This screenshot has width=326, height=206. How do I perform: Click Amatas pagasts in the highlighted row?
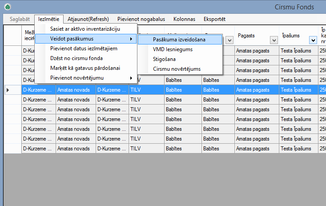(x=257, y=90)
